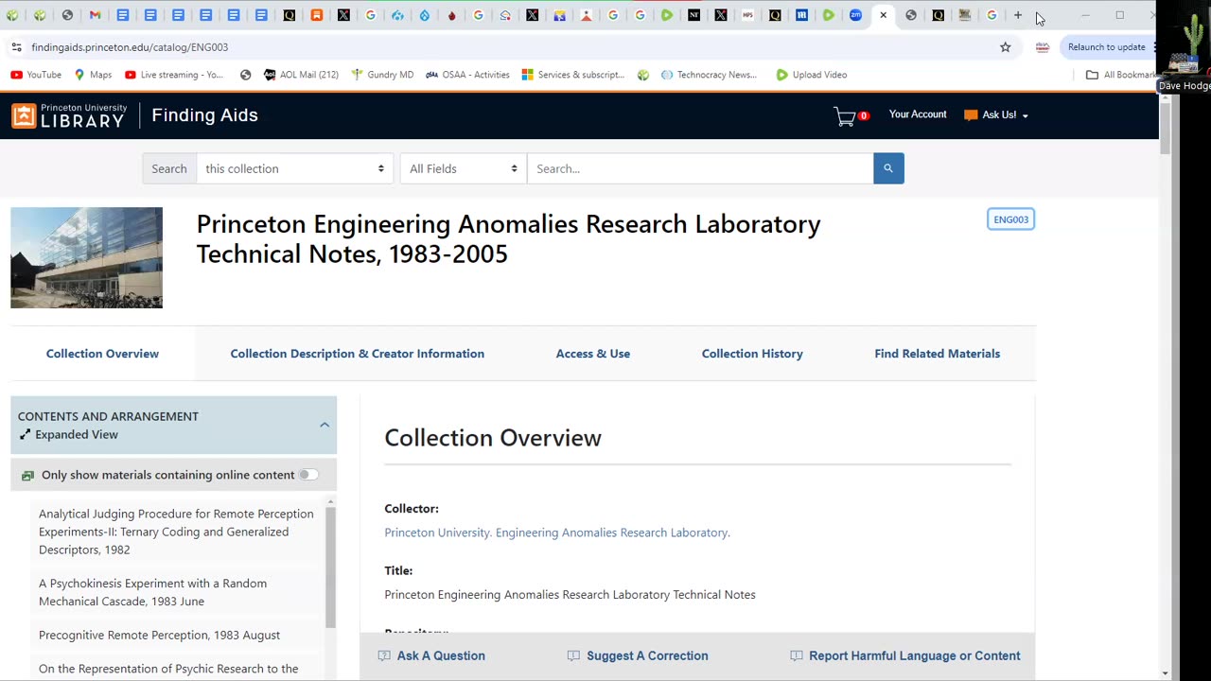The width and height of the screenshot is (1211, 681).
Task: Go to Finding Aids home link
Action: coord(204,115)
